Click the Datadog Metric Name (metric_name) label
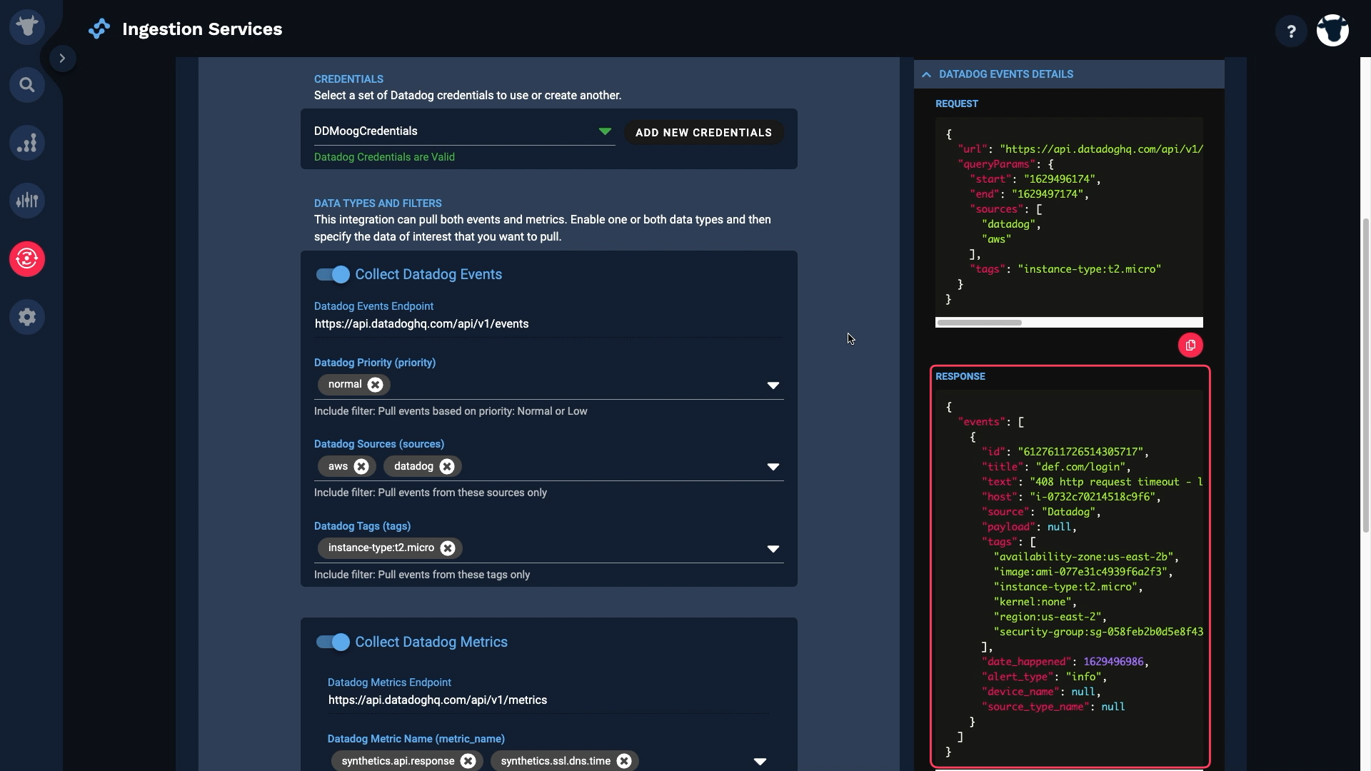Image resolution: width=1371 pixels, height=771 pixels. click(416, 739)
